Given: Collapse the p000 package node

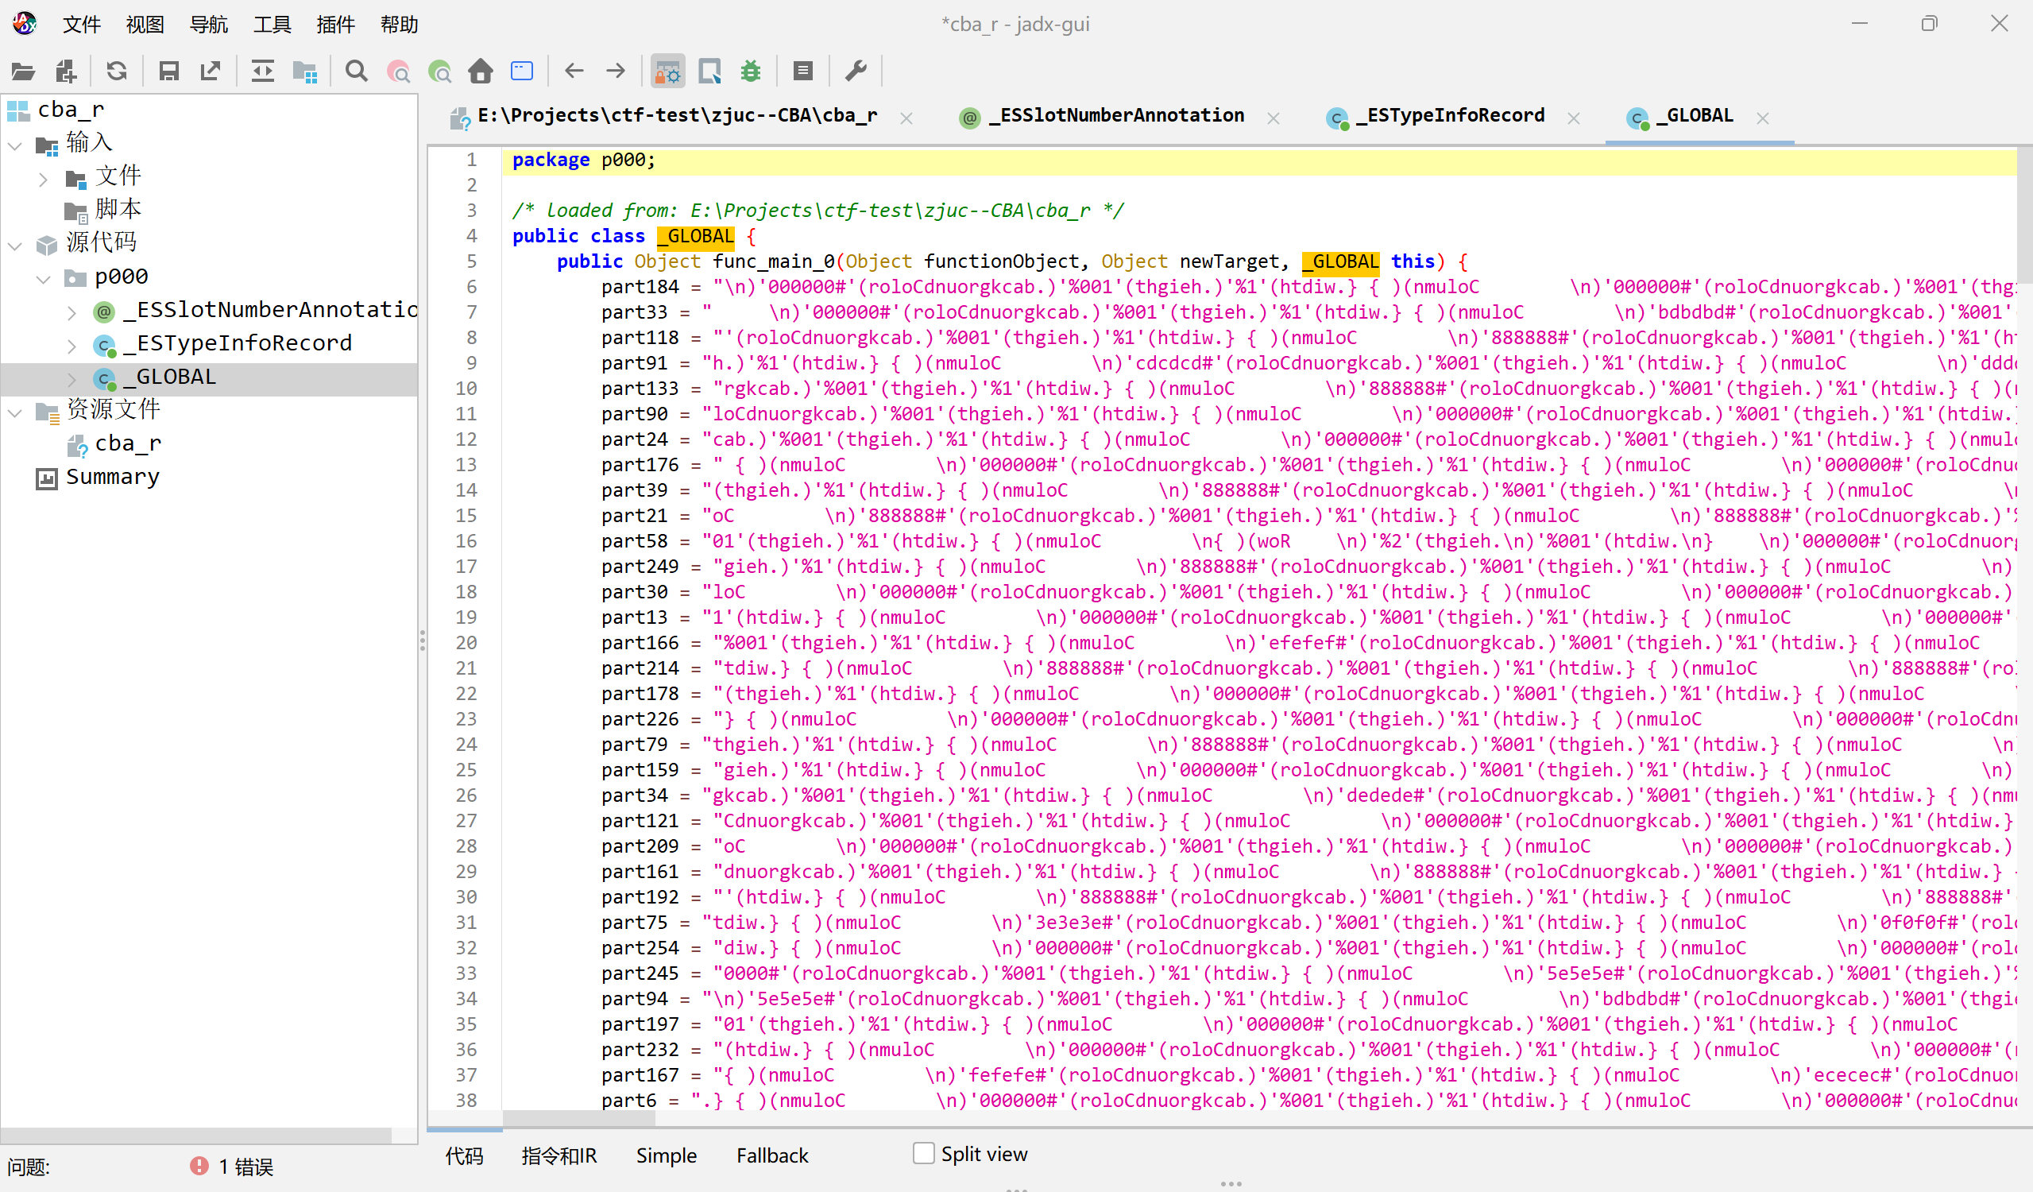Looking at the screenshot, I should (44, 278).
